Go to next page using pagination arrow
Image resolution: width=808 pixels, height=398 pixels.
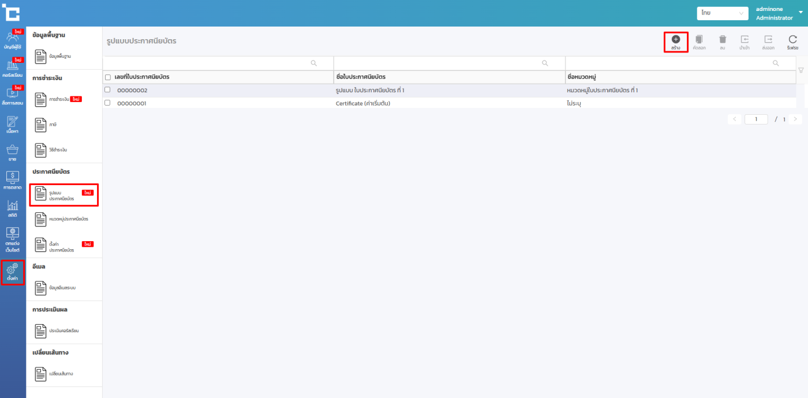[795, 119]
